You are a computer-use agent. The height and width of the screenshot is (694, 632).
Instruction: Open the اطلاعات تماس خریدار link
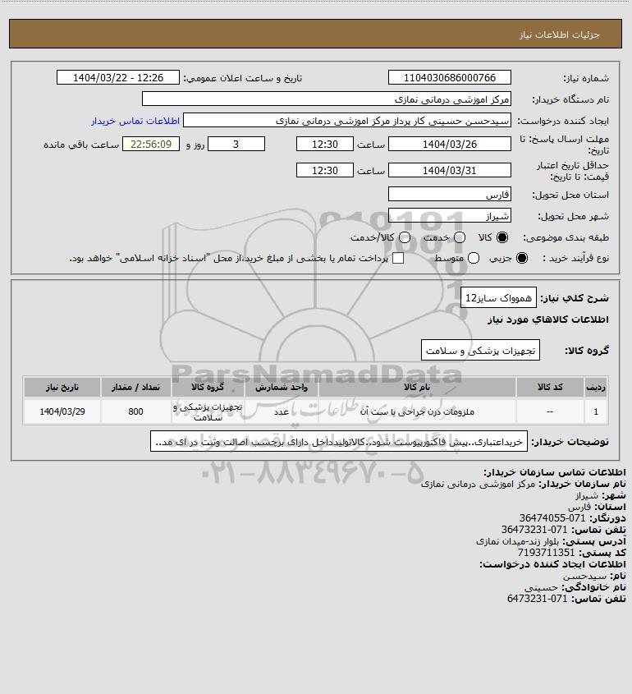135,121
